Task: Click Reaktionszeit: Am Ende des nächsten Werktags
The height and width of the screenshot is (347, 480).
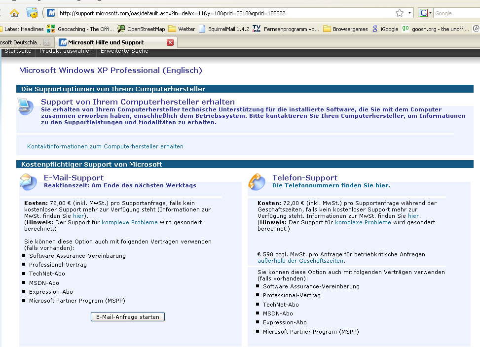Action: (x=120, y=185)
